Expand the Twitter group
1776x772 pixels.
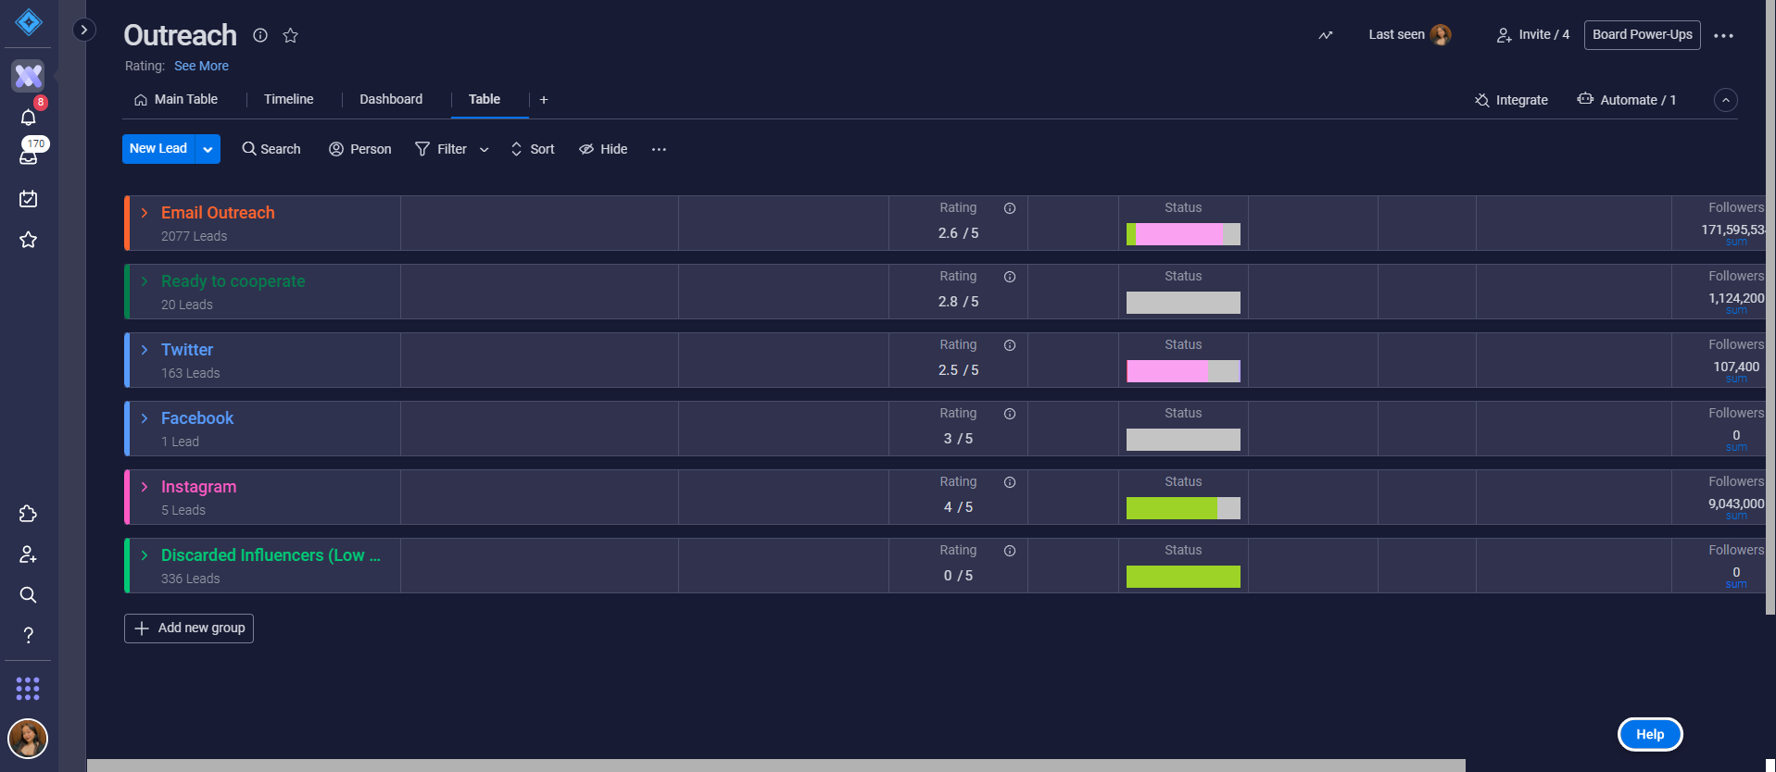pos(145,350)
